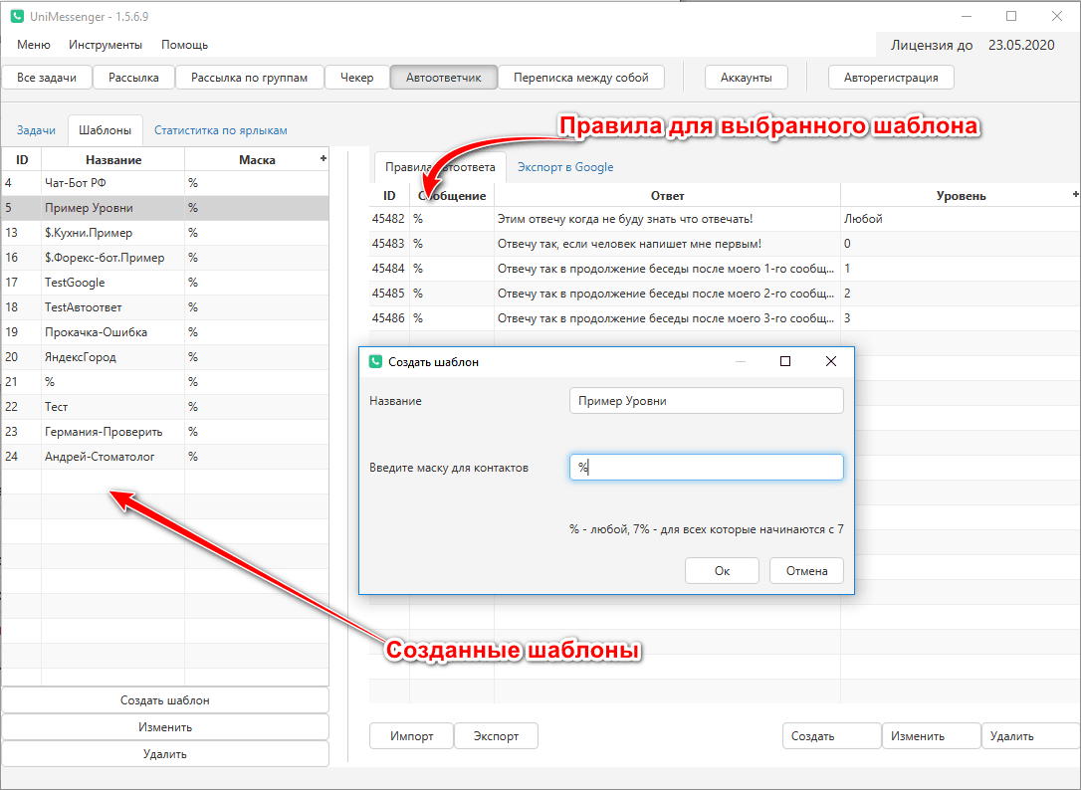Switch to the Шаблоны tab
Image resolution: width=1081 pixels, height=790 pixels.
pos(105,130)
